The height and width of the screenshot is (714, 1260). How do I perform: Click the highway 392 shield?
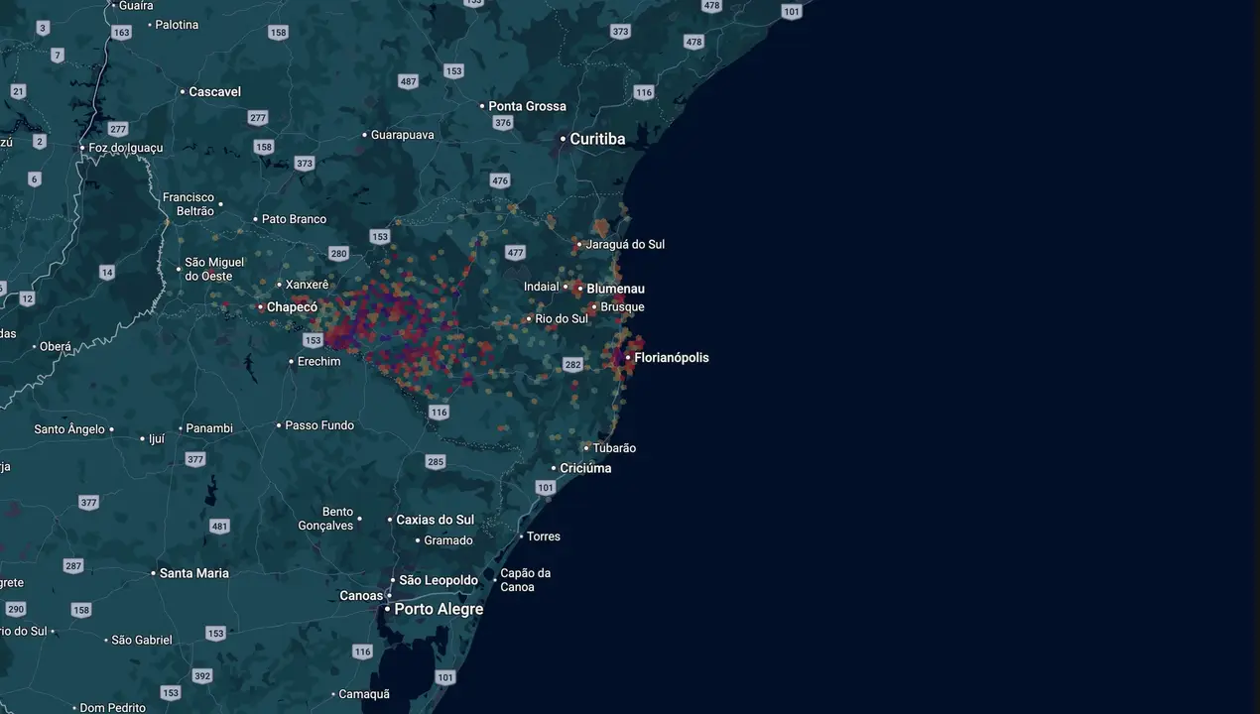[202, 676]
